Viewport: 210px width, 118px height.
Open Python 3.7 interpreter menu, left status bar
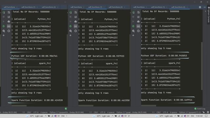[x=59, y=112]
